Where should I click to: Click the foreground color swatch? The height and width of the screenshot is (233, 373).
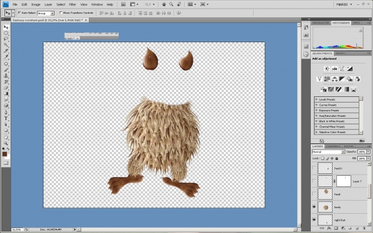[x=4, y=154]
